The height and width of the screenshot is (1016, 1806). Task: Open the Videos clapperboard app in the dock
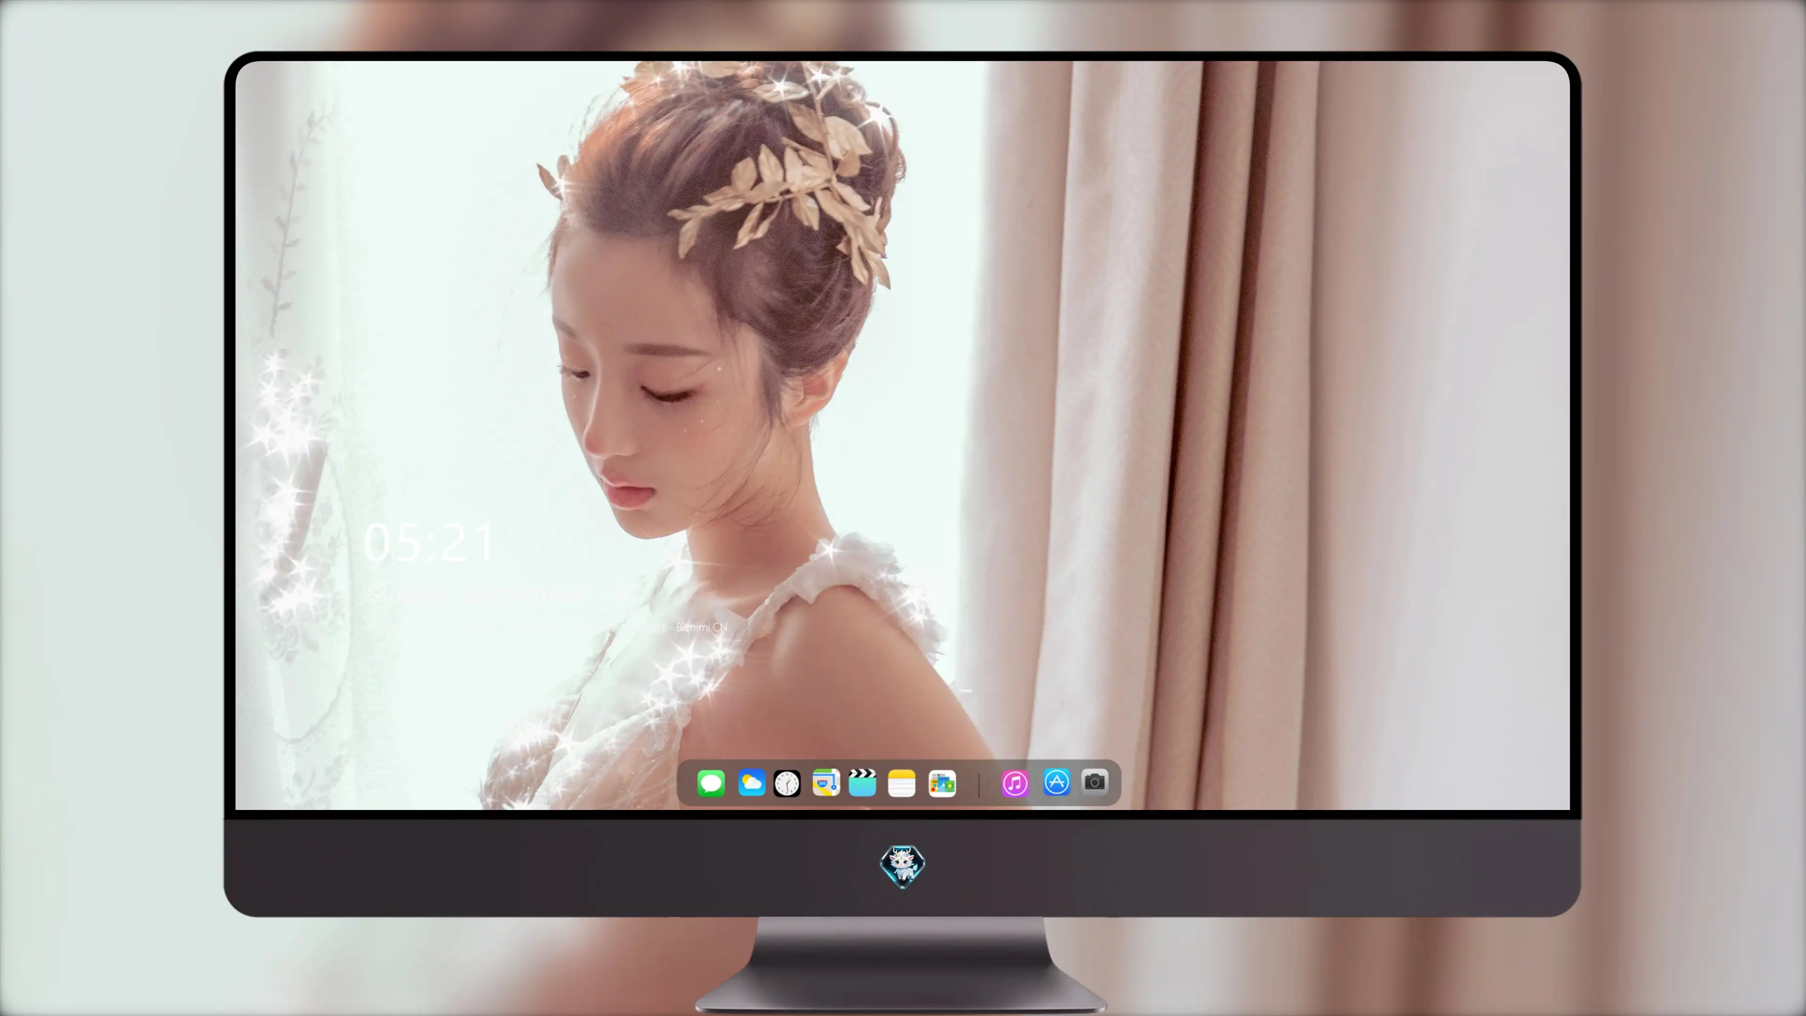click(x=863, y=783)
